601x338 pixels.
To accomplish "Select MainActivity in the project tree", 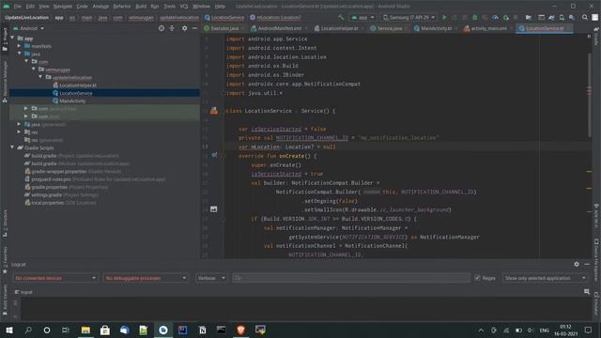I will pyautogui.click(x=72, y=100).
